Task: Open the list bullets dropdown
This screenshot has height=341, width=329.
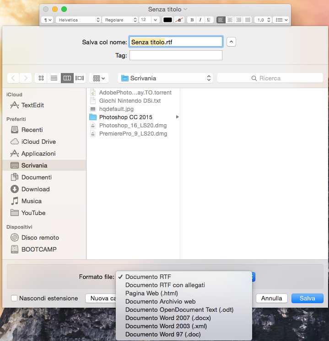Action: coord(281,20)
